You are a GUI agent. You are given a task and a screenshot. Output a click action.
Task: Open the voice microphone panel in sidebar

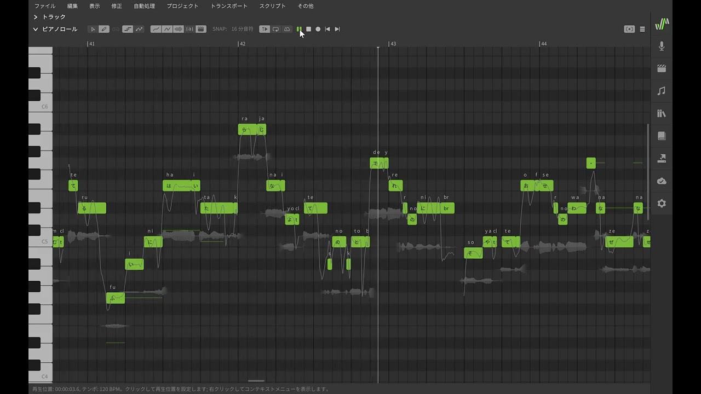pos(662,47)
